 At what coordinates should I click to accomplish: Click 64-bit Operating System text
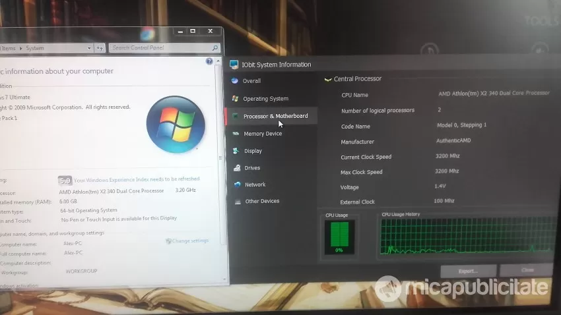88,210
